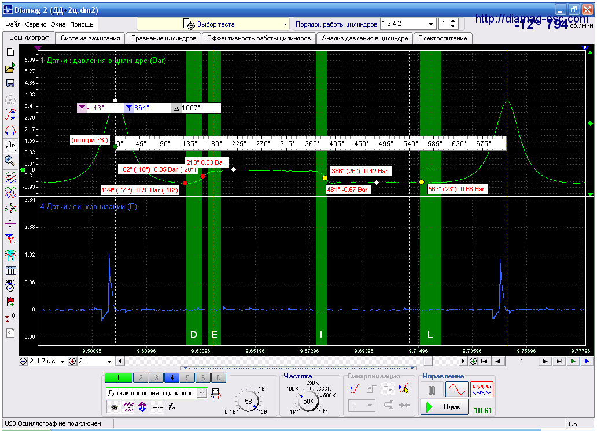Select the sine wave mode button

[456, 390]
